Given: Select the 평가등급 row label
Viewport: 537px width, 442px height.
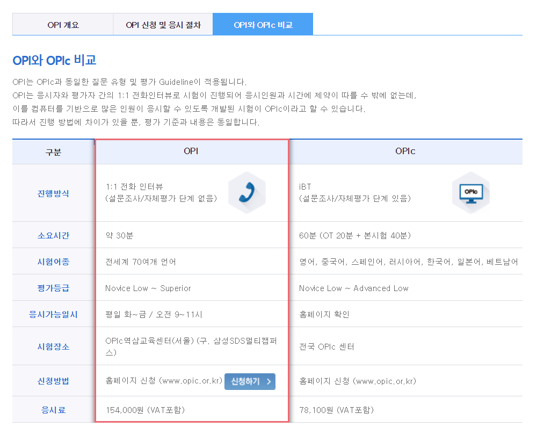Looking at the screenshot, I should click(53, 288).
